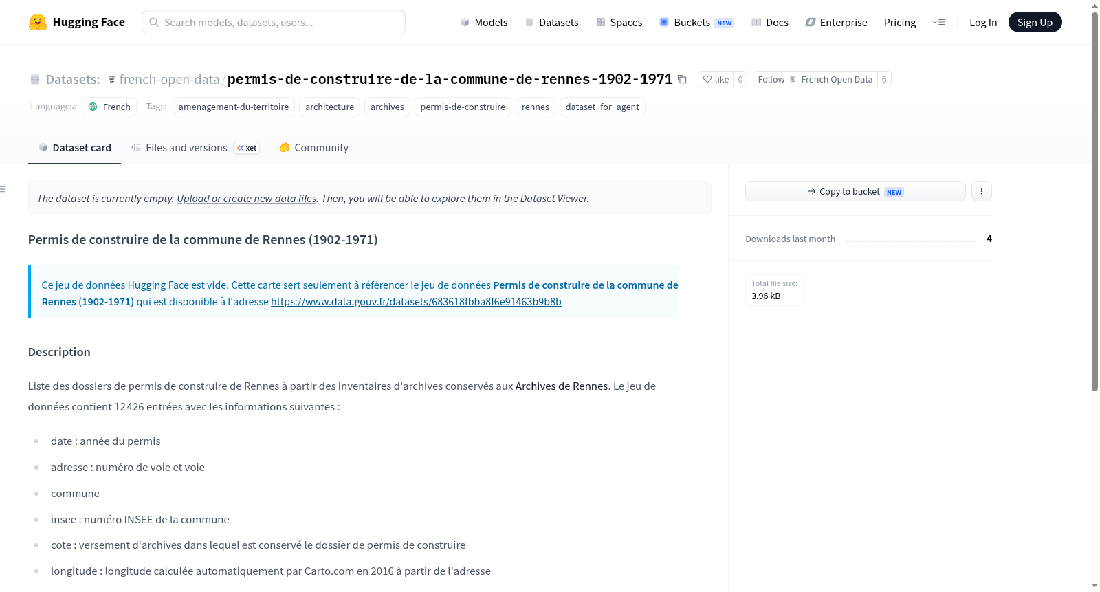
Task: Click the french-open-data organization avatar icon
Action: point(112,80)
